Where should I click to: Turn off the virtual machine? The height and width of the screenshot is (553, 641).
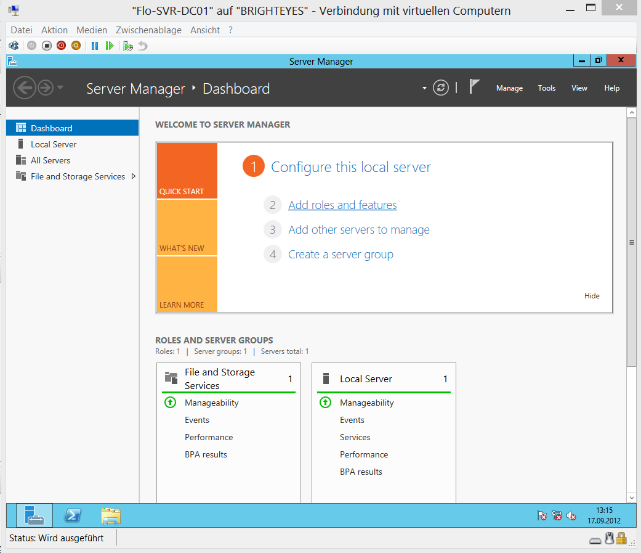46,45
